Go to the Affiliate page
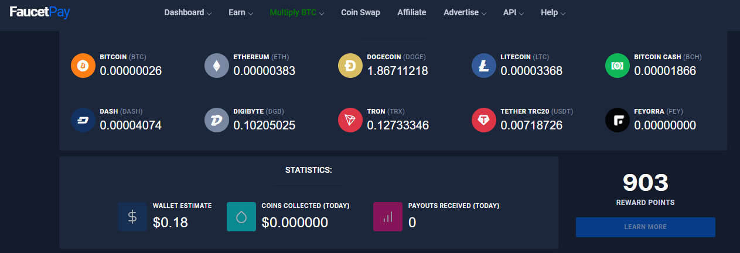Screen dimensions: 740x253 point(412,12)
